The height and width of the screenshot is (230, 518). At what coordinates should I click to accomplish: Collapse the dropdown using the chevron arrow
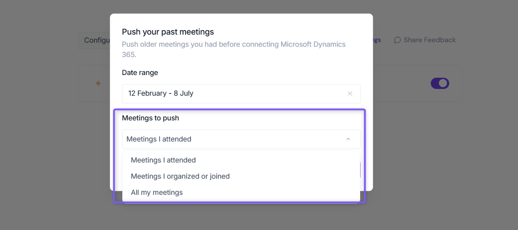(x=348, y=139)
